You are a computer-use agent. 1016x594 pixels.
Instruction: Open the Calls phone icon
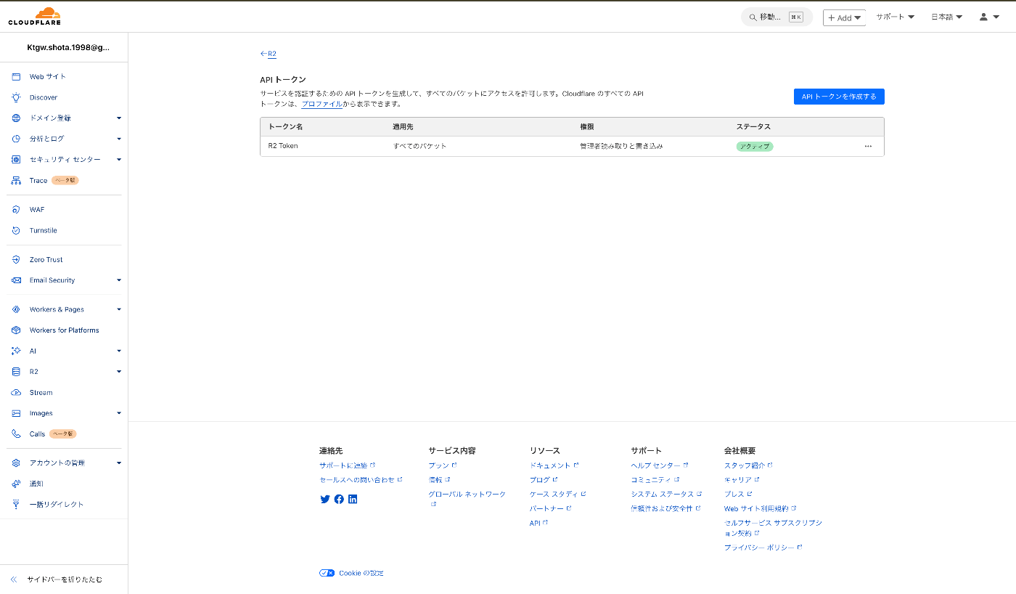[x=16, y=434]
